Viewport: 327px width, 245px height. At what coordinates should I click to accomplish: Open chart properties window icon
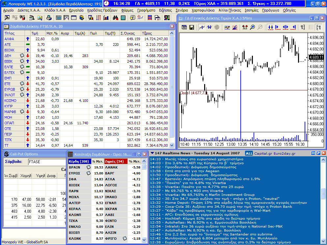pyautogui.click(x=184, y=27)
